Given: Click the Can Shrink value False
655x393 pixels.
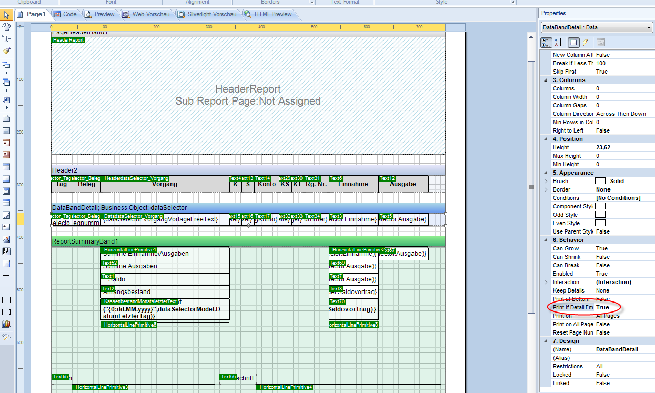Looking at the screenshot, I should point(624,257).
